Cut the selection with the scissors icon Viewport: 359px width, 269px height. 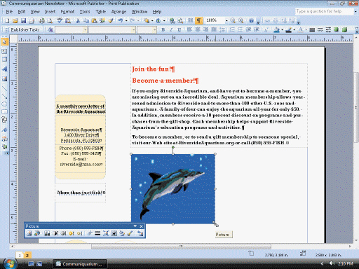pos(78,21)
